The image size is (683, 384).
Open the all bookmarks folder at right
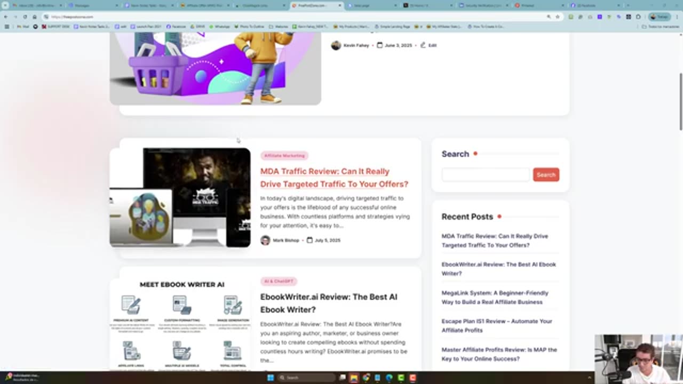(x=661, y=26)
